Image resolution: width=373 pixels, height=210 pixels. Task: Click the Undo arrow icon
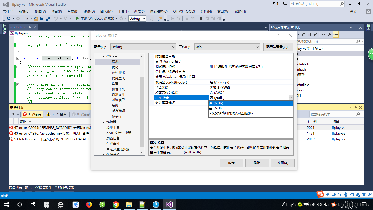(x=56, y=18)
